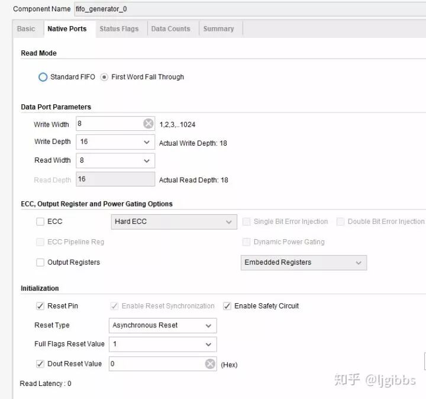Clear the Dout Reset Value with X icon
Screen dimensions: 426x399
point(210,364)
